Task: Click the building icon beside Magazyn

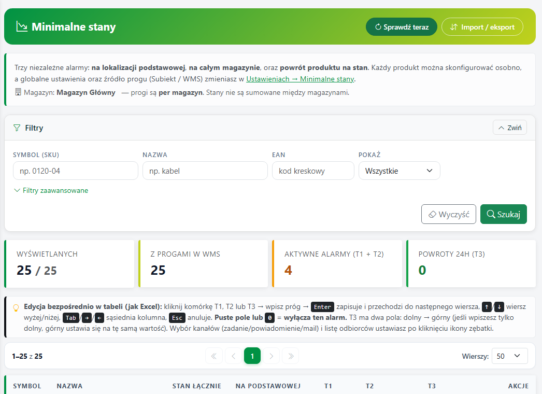Action: click(x=18, y=92)
